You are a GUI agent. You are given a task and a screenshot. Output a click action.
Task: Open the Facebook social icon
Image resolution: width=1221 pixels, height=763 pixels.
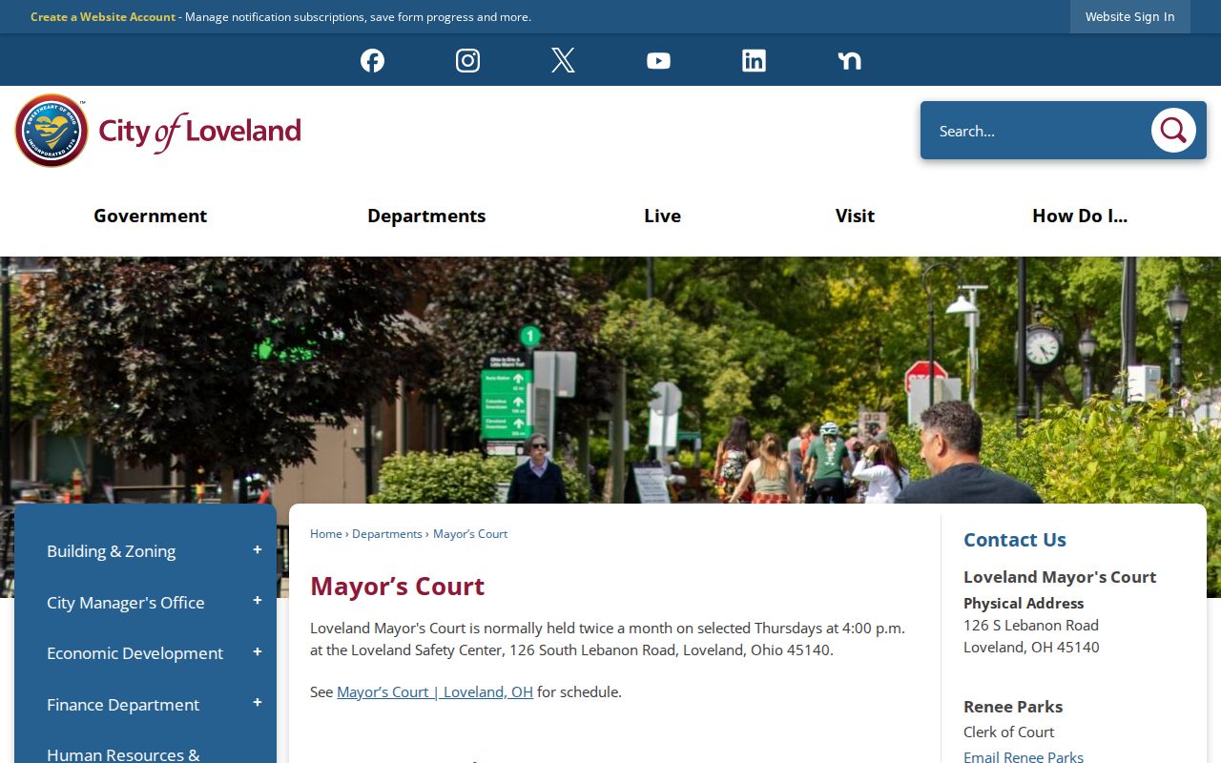tap(372, 60)
